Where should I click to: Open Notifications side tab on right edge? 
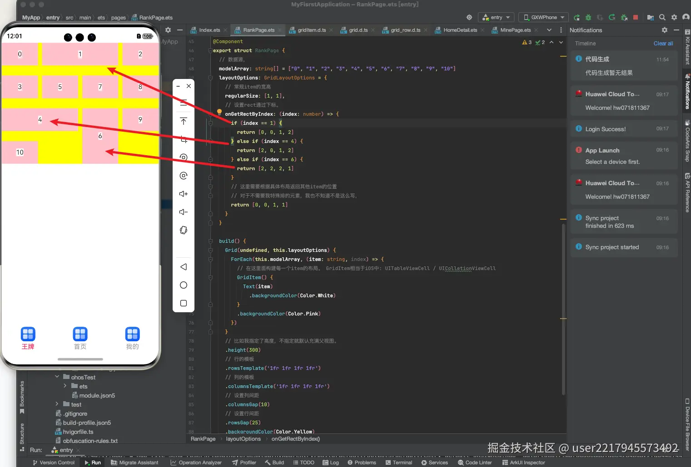687,92
